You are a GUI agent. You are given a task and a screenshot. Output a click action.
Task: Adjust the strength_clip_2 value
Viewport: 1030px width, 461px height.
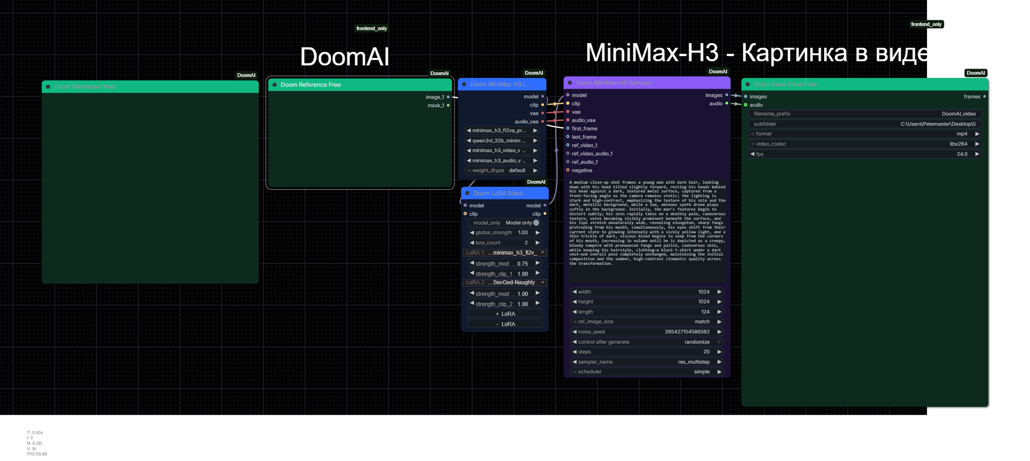tap(505, 304)
